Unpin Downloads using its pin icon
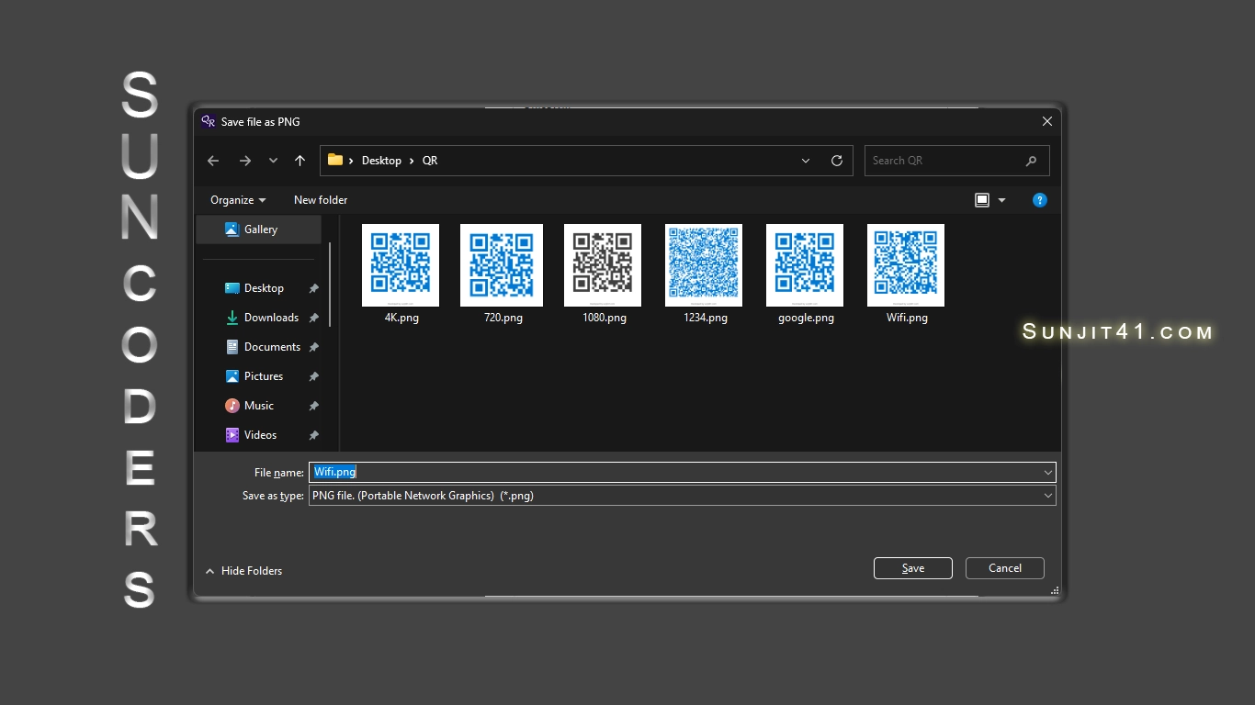The image size is (1255, 705). coord(313,318)
